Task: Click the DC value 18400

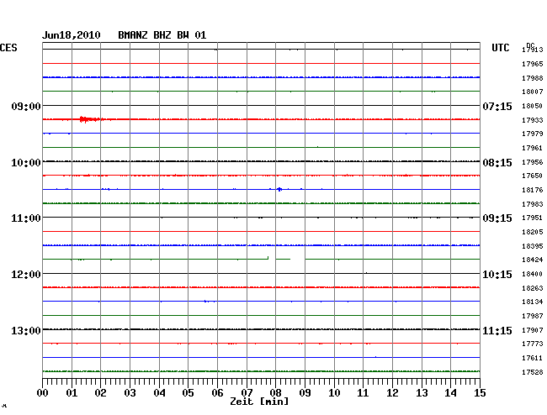Action: tap(533, 275)
